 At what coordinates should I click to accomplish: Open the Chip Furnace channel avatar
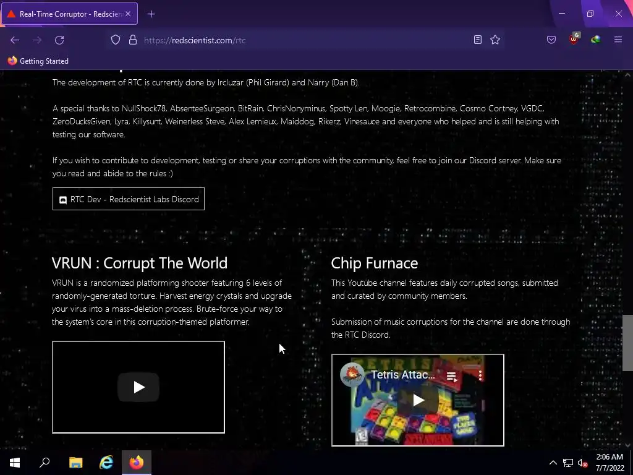[352, 375]
